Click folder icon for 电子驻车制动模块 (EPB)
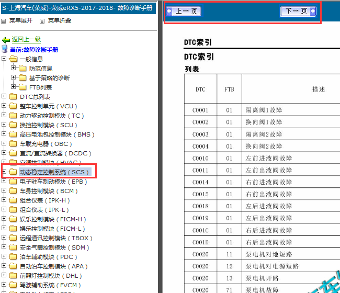The width and height of the screenshot is (340, 293). [x=13, y=182]
